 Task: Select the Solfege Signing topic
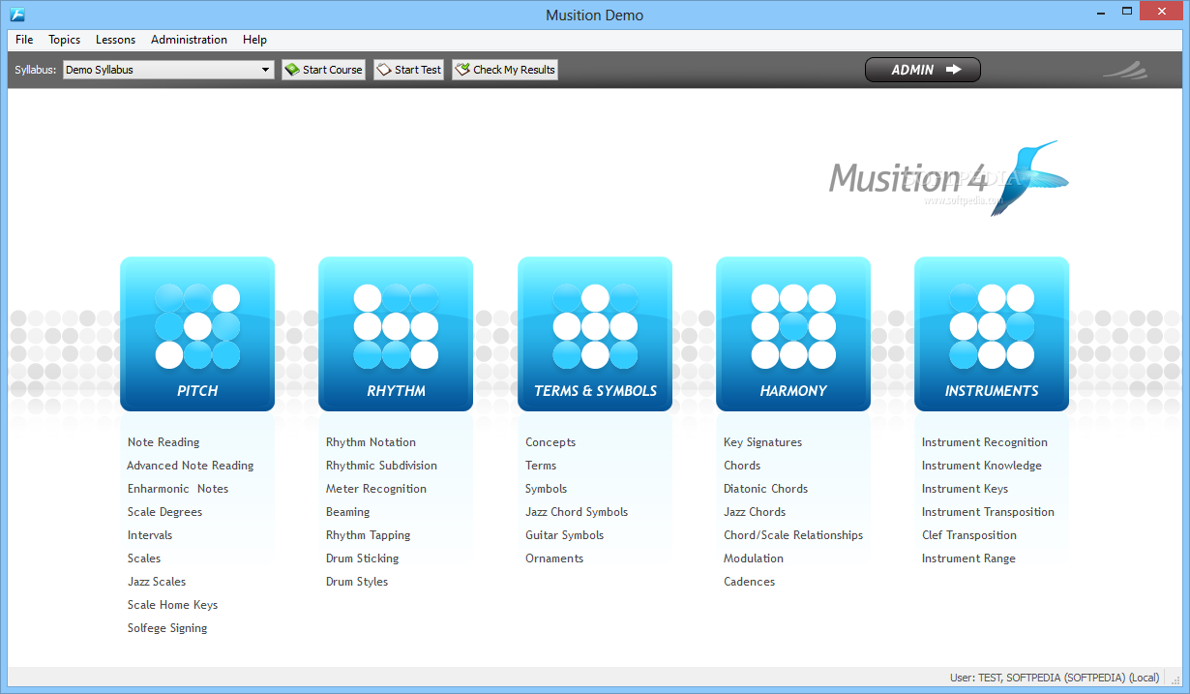(x=167, y=628)
